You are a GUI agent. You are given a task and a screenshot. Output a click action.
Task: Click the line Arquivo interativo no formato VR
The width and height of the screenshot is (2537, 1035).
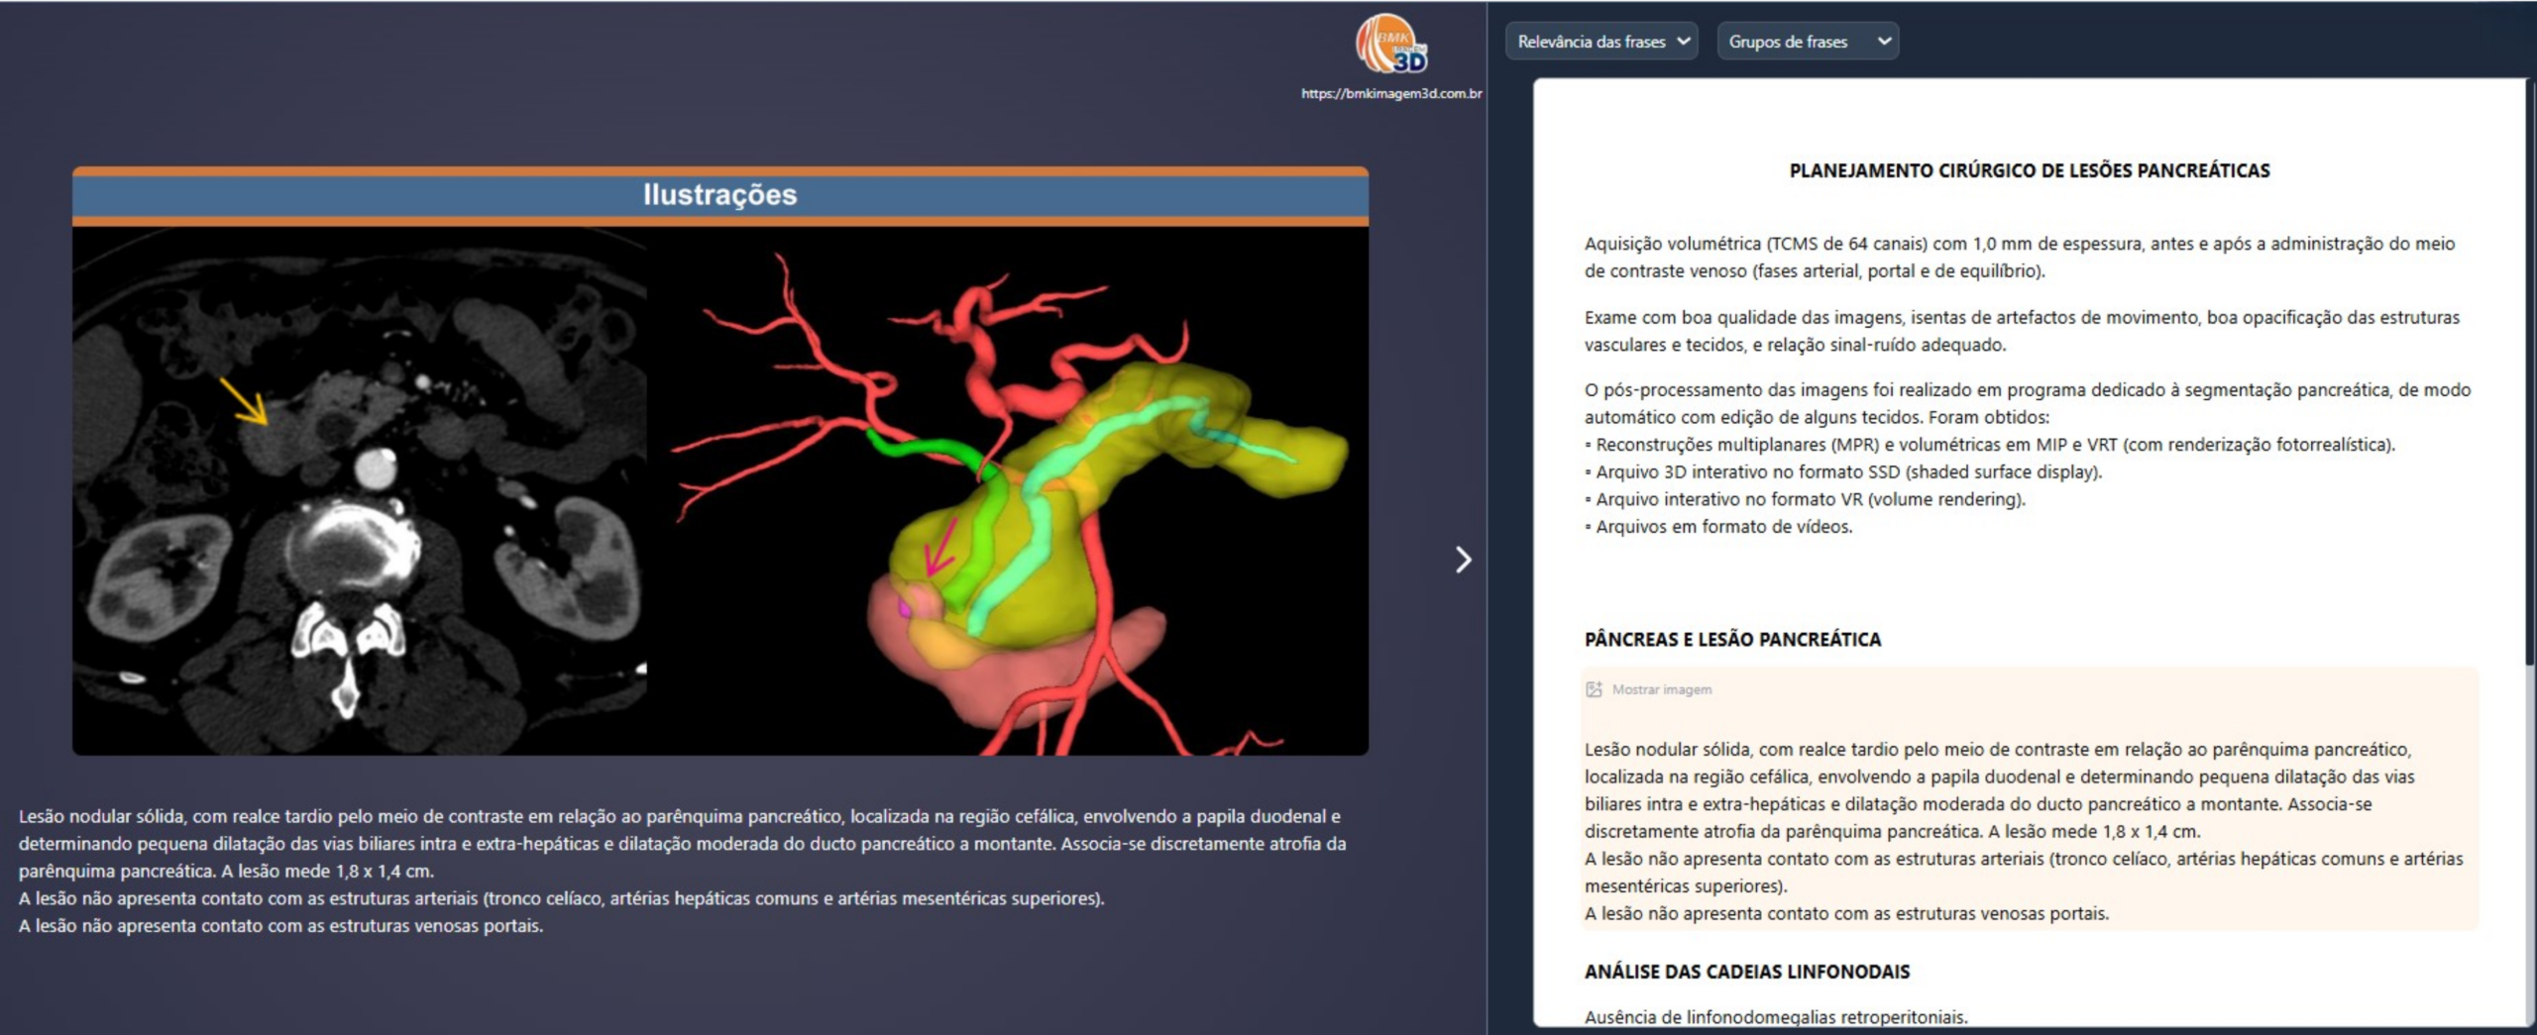(x=1806, y=499)
